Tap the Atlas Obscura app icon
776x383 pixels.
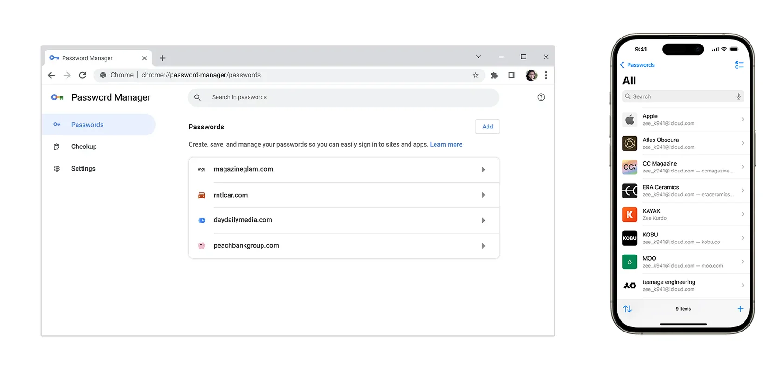[x=630, y=143]
